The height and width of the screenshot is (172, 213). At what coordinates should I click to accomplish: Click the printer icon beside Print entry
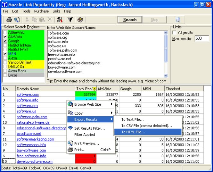coord(70,150)
